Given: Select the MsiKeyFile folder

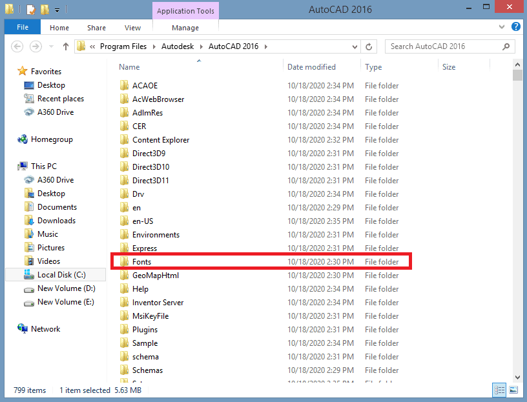Looking at the screenshot, I should pos(150,316).
